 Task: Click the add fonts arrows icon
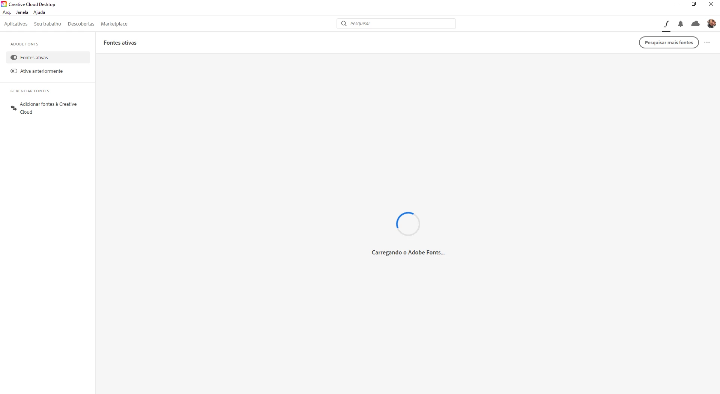(14, 108)
